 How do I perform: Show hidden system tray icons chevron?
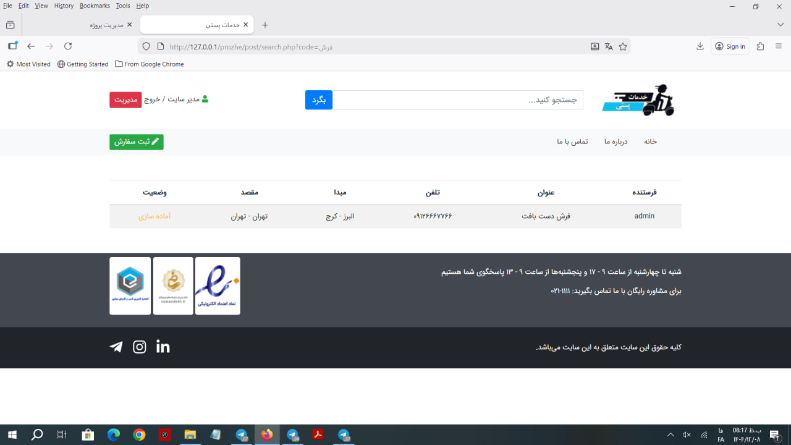click(670, 435)
